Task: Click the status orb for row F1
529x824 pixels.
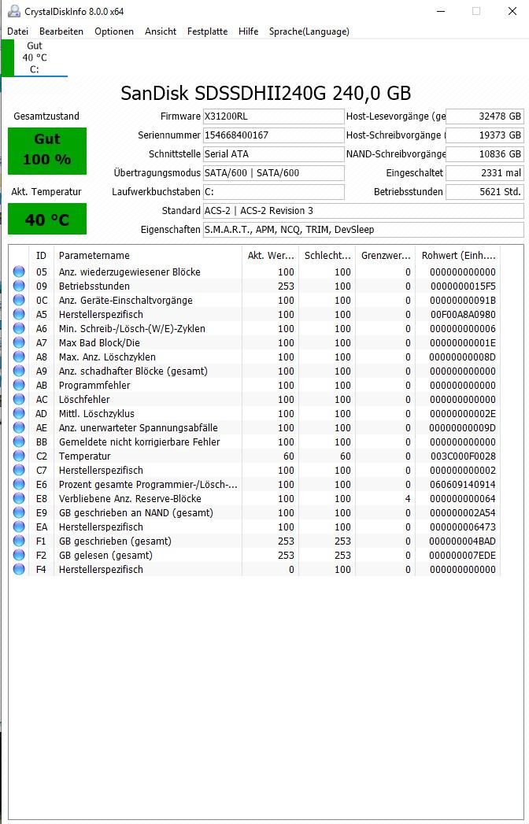Action: point(19,541)
